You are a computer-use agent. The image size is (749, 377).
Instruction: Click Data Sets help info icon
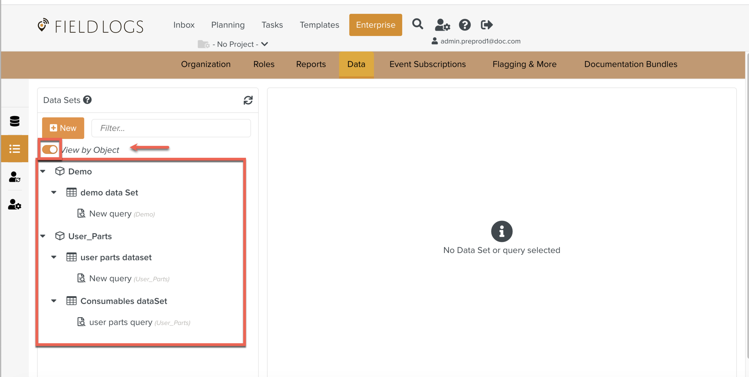coord(87,100)
